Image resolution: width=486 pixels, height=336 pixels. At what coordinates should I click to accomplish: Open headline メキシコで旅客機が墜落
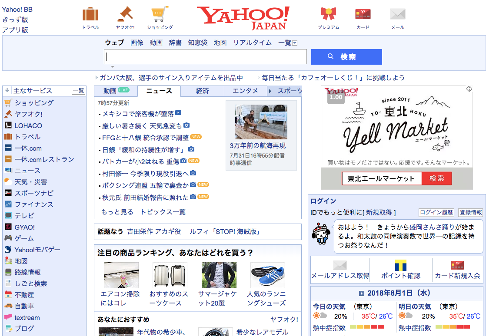[x=138, y=114]
